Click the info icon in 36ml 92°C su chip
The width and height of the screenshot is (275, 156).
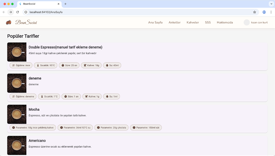61,128
